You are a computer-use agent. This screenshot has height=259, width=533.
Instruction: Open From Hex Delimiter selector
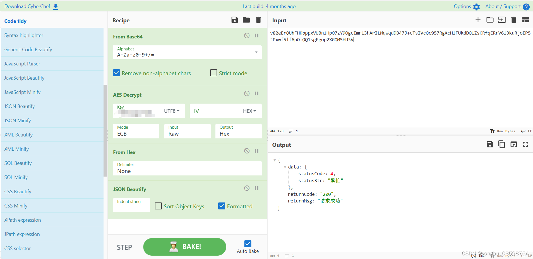[x=187, y=168]
